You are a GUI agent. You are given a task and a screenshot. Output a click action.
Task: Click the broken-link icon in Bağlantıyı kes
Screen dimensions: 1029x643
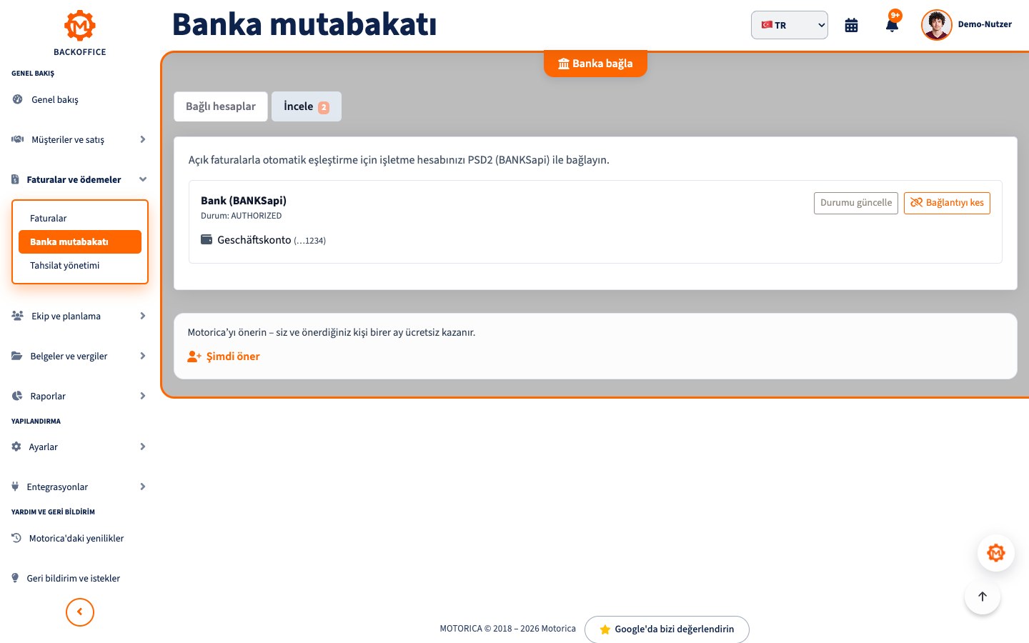click(916, 203)
